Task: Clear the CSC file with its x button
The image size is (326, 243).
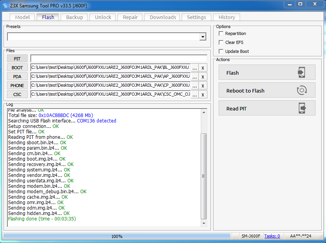Action: click(x=203, y=94)
